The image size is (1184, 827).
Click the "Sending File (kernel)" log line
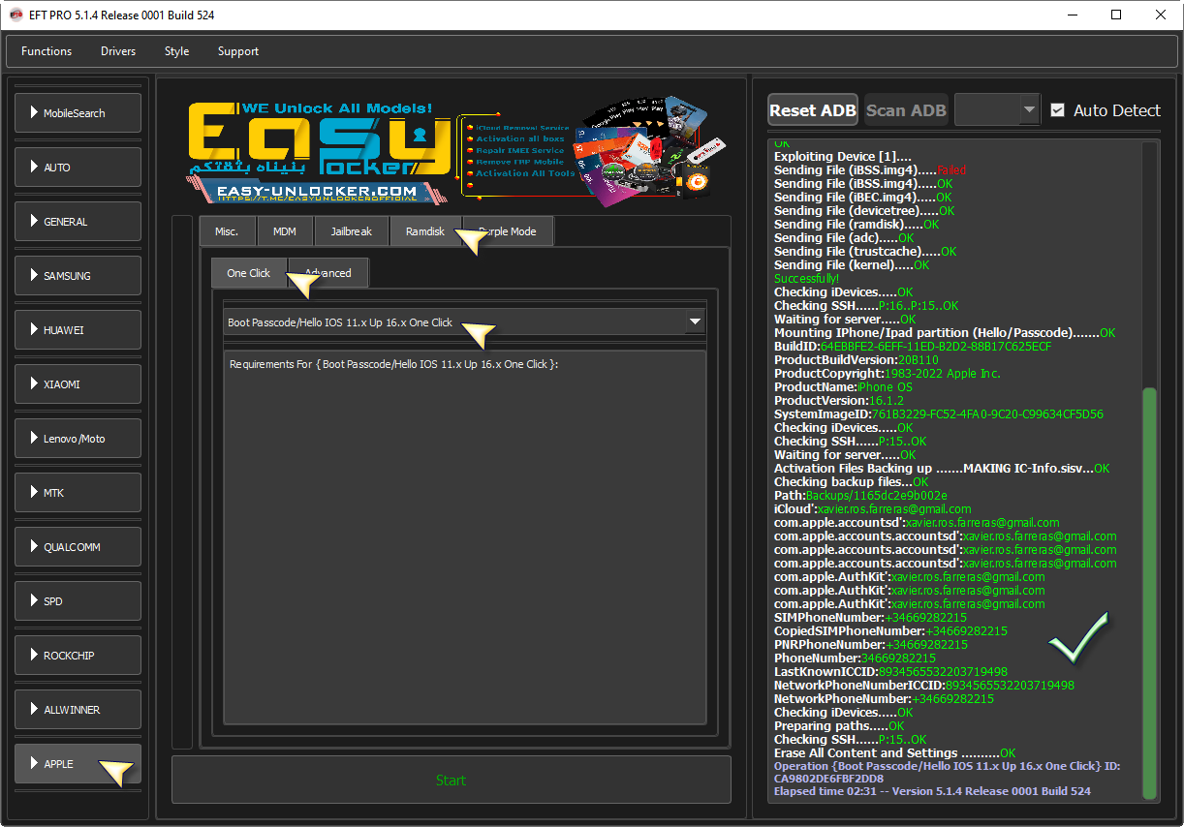[852, 264]
